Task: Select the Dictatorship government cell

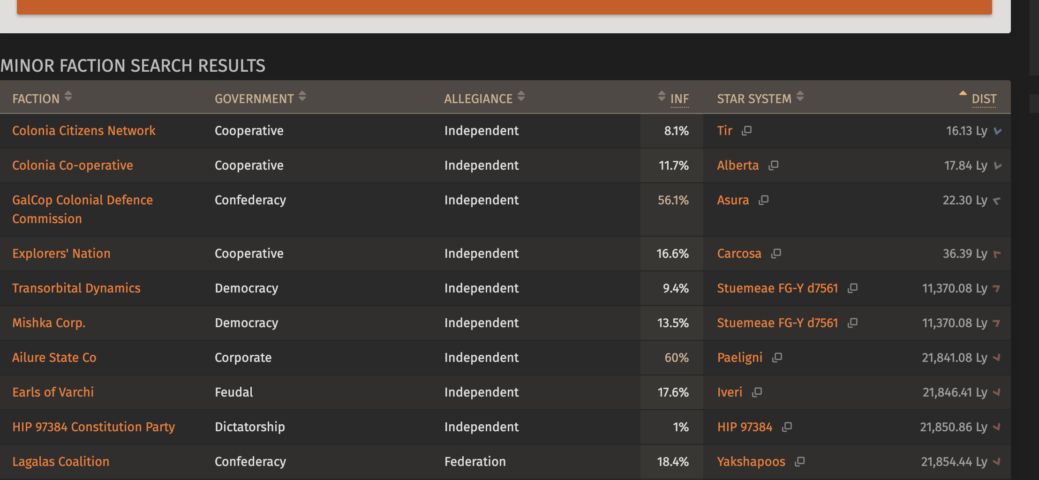Action: [x=250, y=427]
